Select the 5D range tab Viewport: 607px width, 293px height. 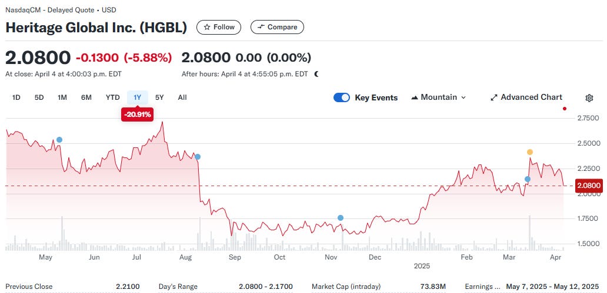(x=39, y=97)
